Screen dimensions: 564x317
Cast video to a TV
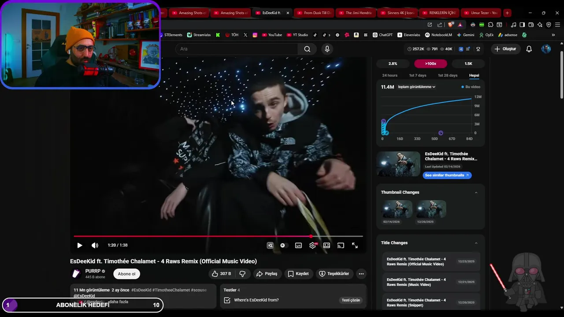click(x=341, y=245)
